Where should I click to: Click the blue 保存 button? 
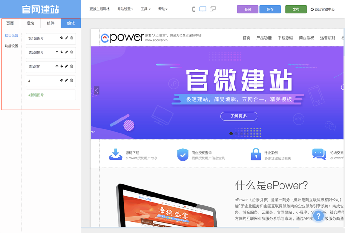pyautogui.click(x=270, y=9)
